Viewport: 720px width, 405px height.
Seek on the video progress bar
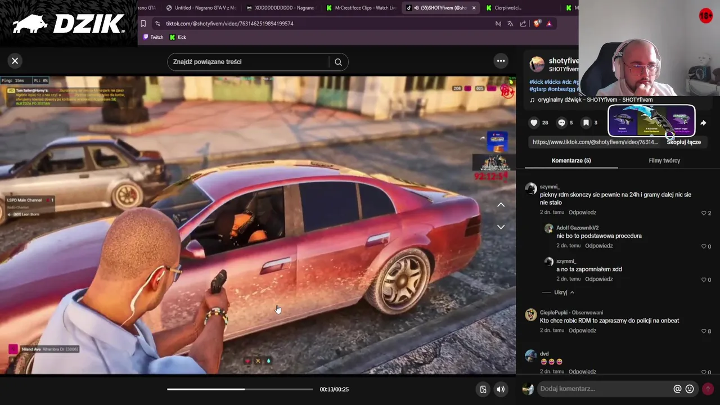pos(240,389)
